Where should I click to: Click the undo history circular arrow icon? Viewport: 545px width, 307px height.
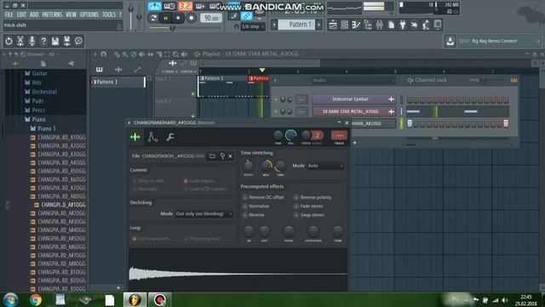pos(9,41)
